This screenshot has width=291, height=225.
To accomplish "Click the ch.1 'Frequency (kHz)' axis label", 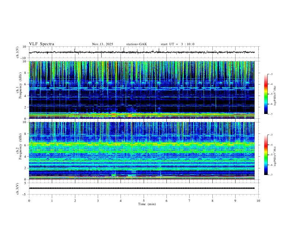I will point(20,85).
